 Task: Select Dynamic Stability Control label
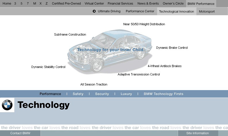(x=48, y=67)
